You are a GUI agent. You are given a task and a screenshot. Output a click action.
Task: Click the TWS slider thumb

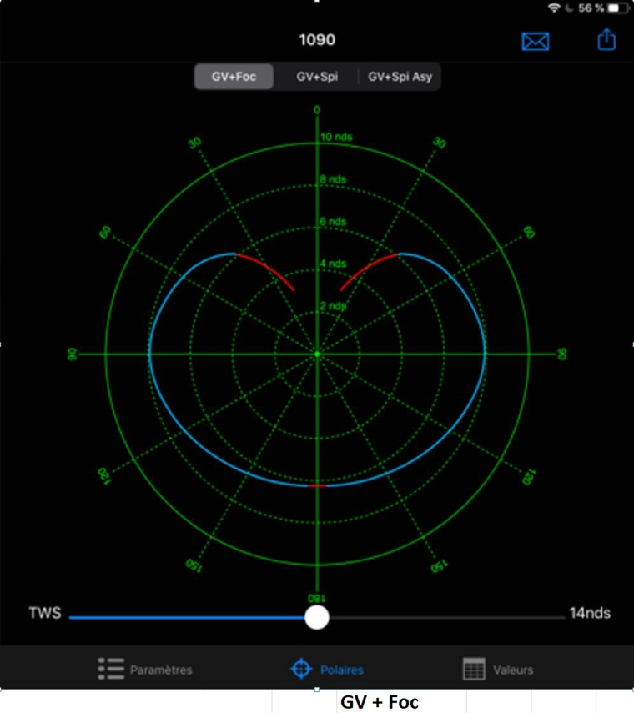tap(316, 617)
